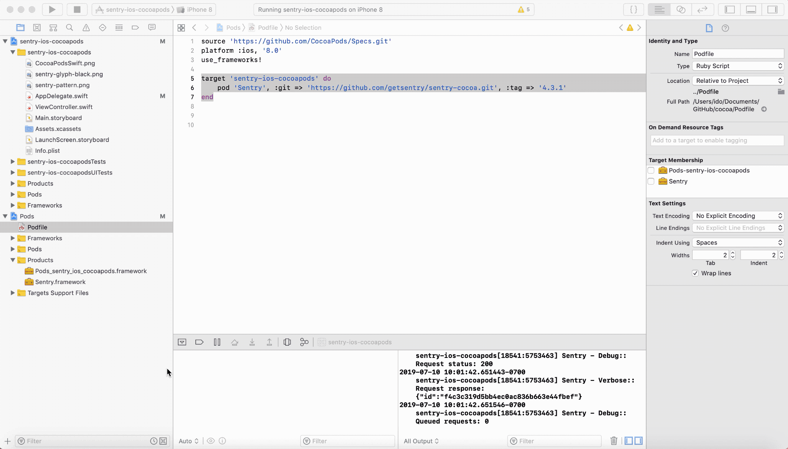The width and height of the screenshot is (788, 449).
Task: Expand the sentry-ios-cocoapodsTests folder
Action: click(x=13, y=162)
